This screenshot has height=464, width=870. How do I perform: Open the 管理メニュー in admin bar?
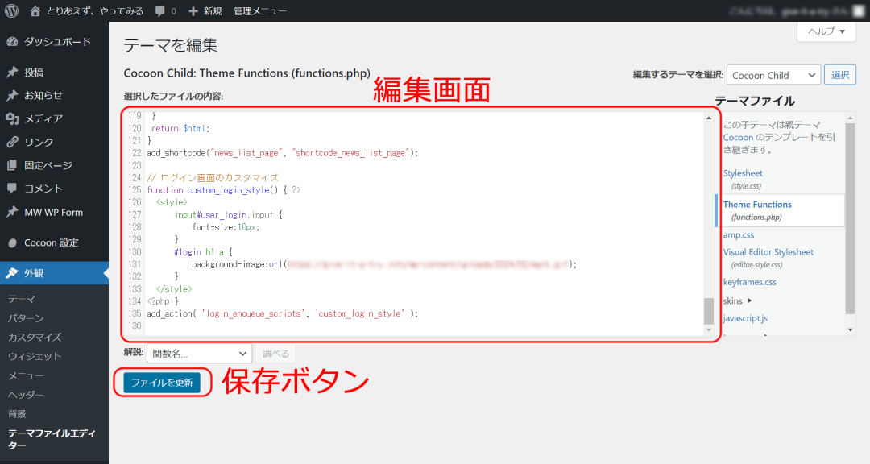(x=259, y=11)
